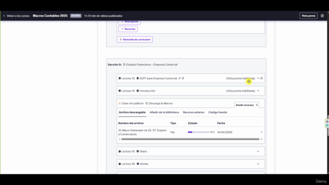The height and width of the screenshot is (185, 329).
Task: Click the EN VIVO status badge
Action: point(76,16)
